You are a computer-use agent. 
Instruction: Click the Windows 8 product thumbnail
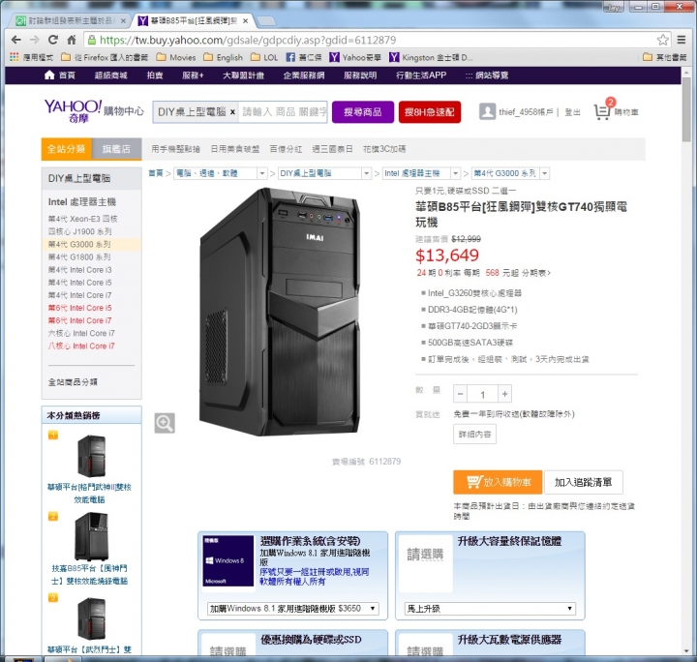coord(228,560)
